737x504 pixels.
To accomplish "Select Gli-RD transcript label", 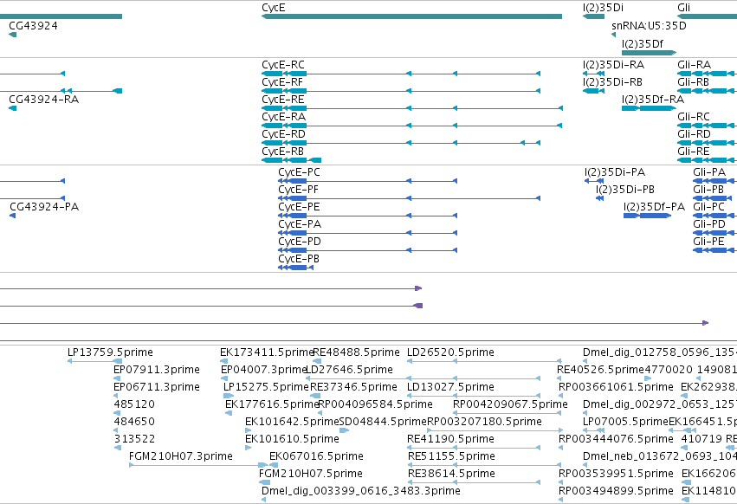I will pyautogui.click(x=694, y=134).
